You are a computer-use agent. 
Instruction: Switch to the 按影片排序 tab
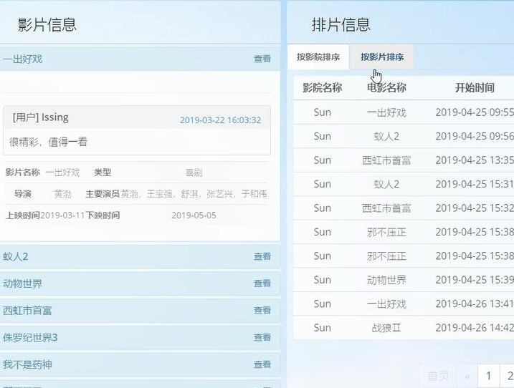tap(382, 57)
